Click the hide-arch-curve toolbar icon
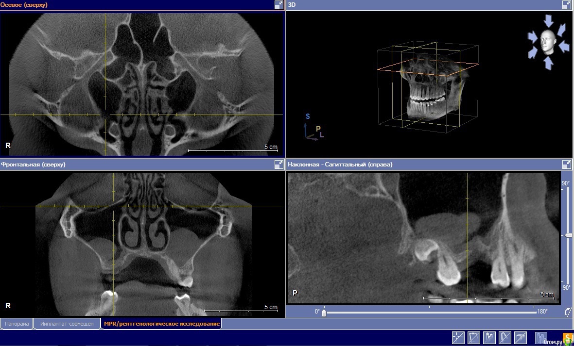The width and height of the screenshot is (574, 346). point(505,337)
